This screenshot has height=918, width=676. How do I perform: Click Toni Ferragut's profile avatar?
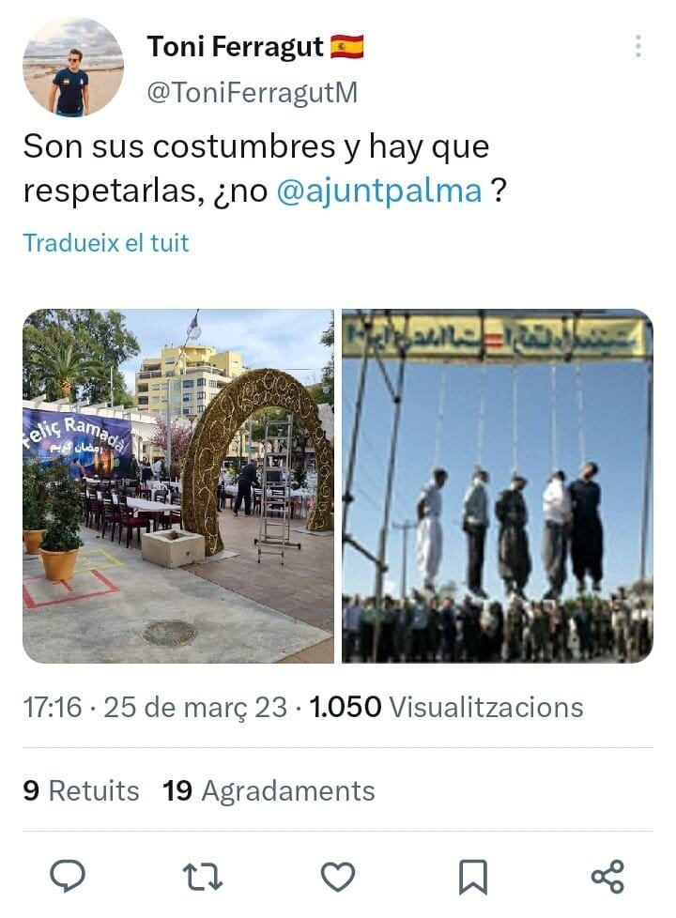[x=73, y=67]
